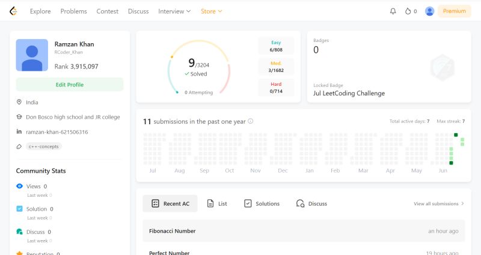Click the large profile picture
The width and height of the screenshot is (481, 255).
[x=32, y=55]
